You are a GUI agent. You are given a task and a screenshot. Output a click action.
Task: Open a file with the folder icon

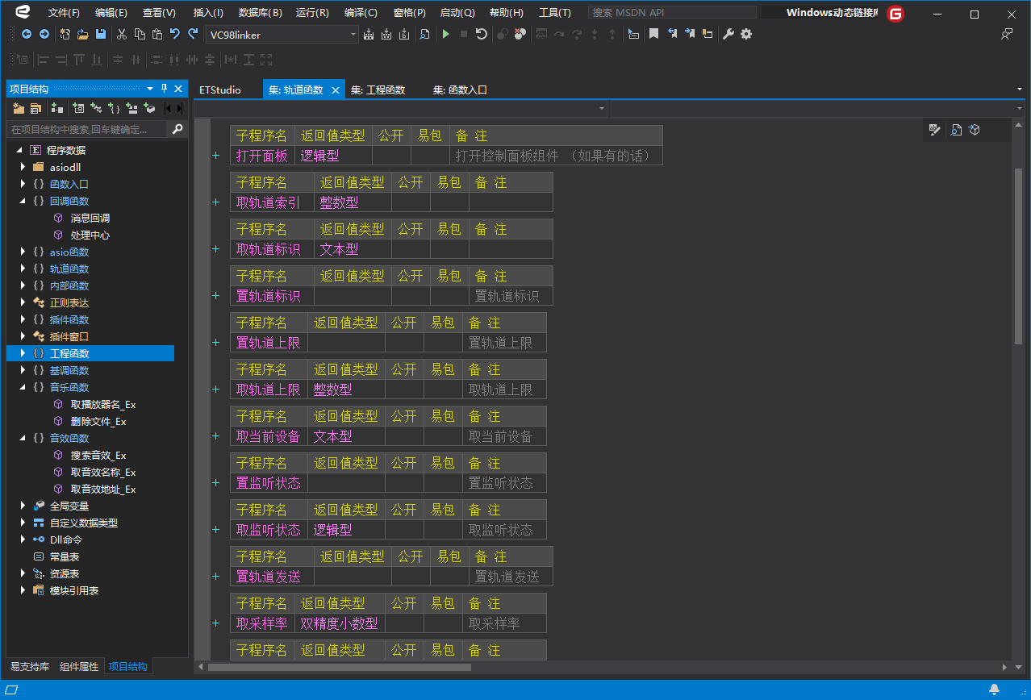[x=83, y=34]
